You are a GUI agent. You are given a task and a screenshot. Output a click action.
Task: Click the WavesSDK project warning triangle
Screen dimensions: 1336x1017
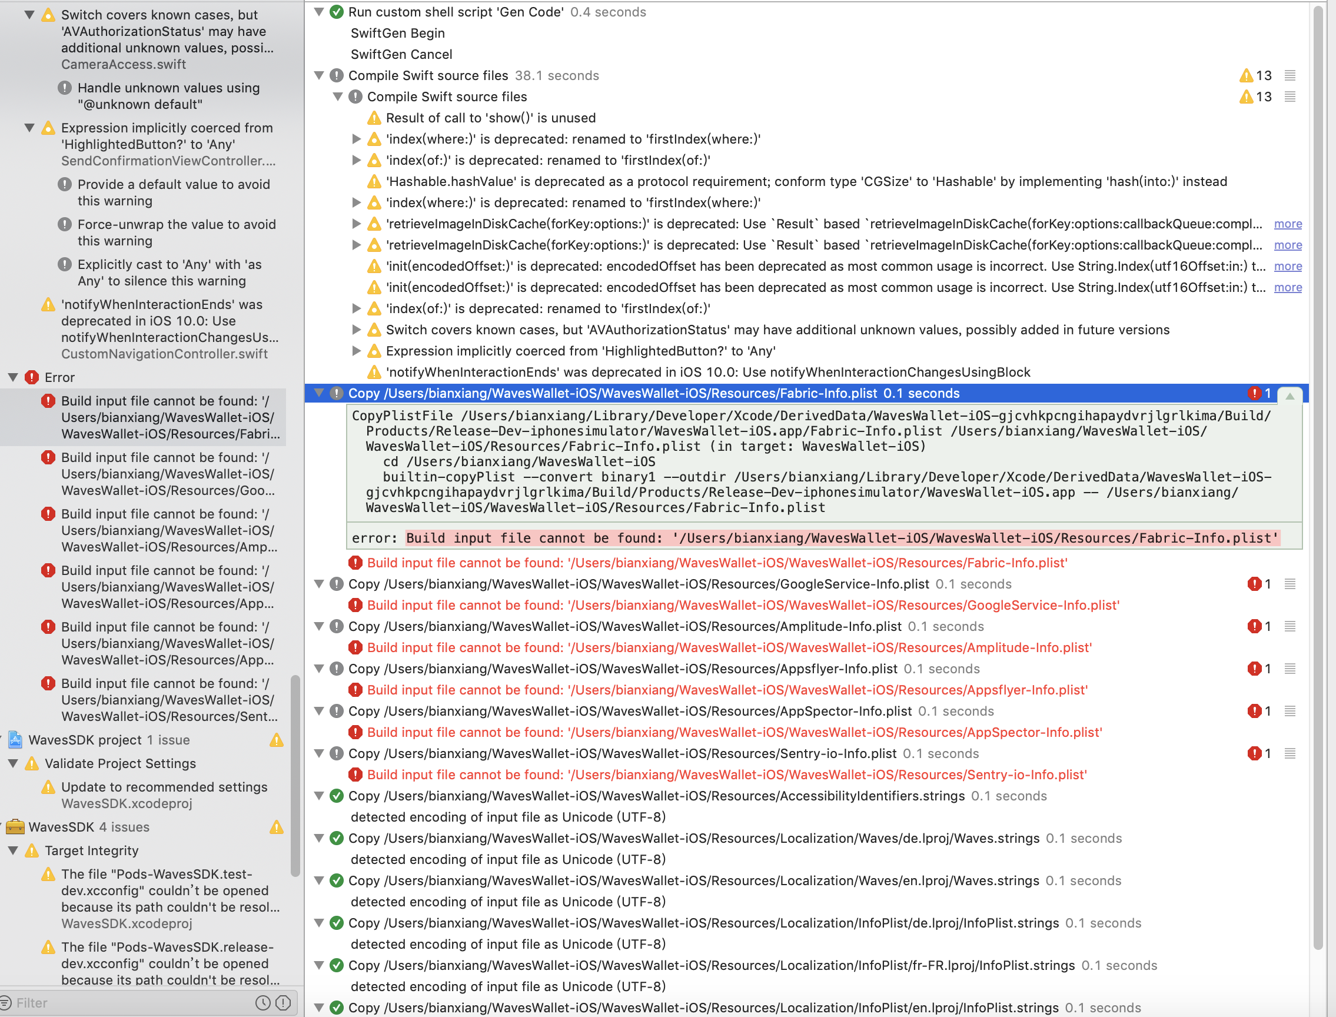277,740
